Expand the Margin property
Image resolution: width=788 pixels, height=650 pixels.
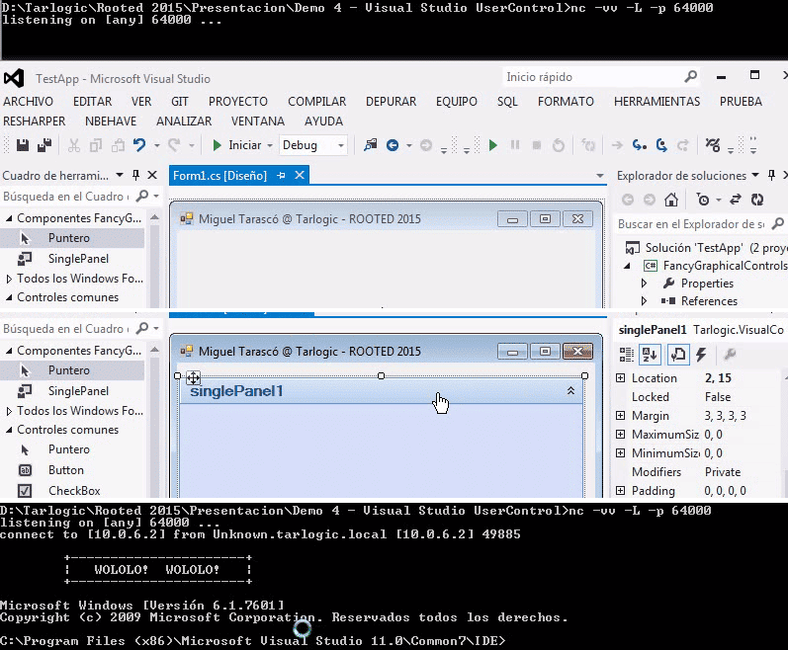coord(621,416)
